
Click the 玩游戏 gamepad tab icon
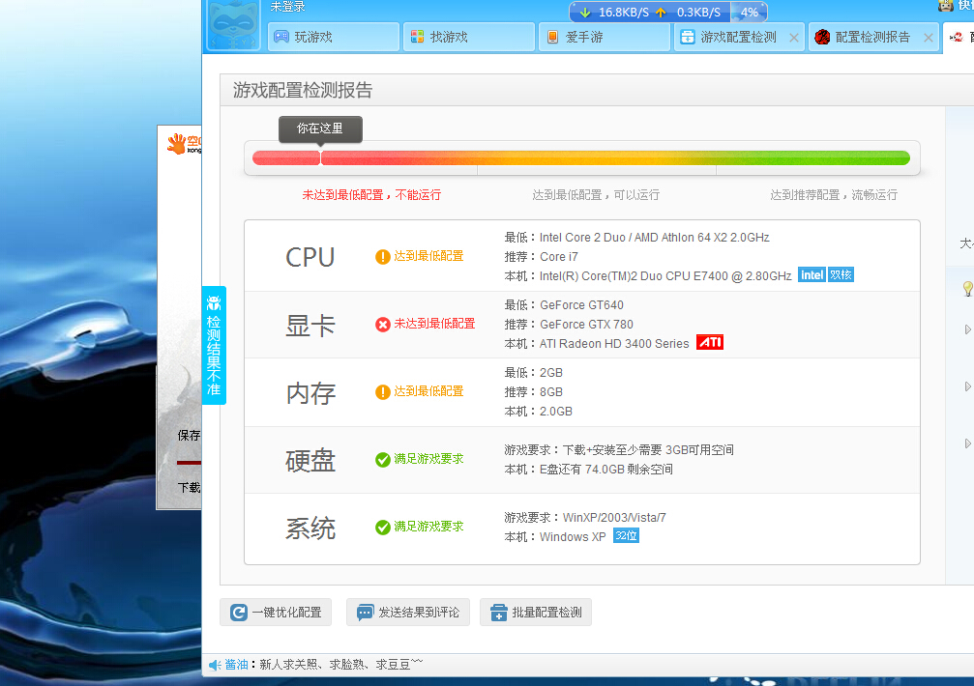click(281, 37)
